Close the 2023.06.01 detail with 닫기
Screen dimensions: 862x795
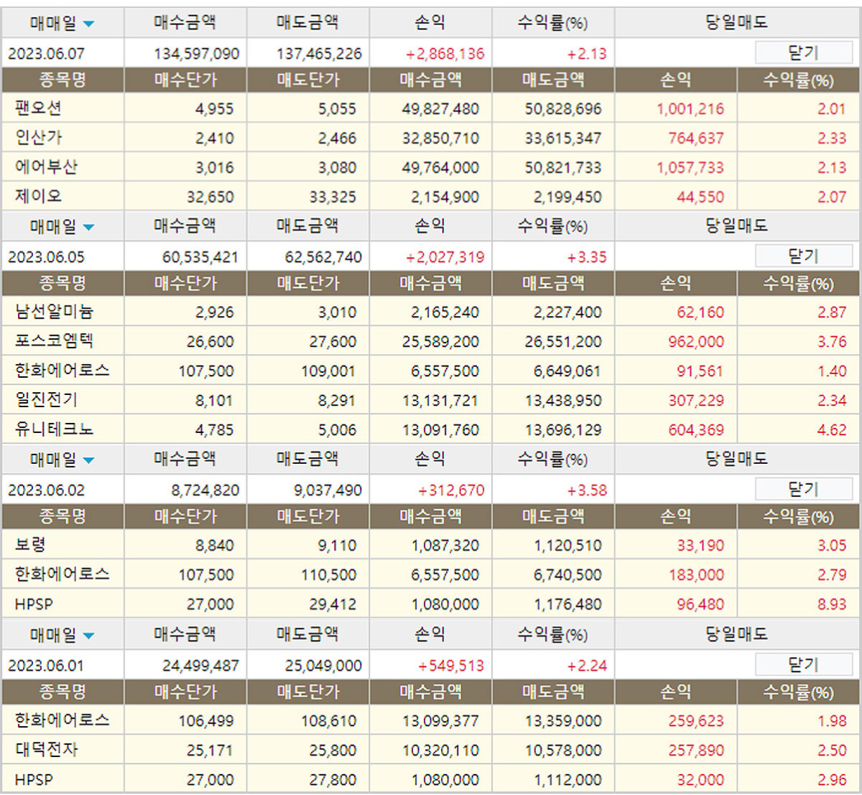[x=803, y=665]
